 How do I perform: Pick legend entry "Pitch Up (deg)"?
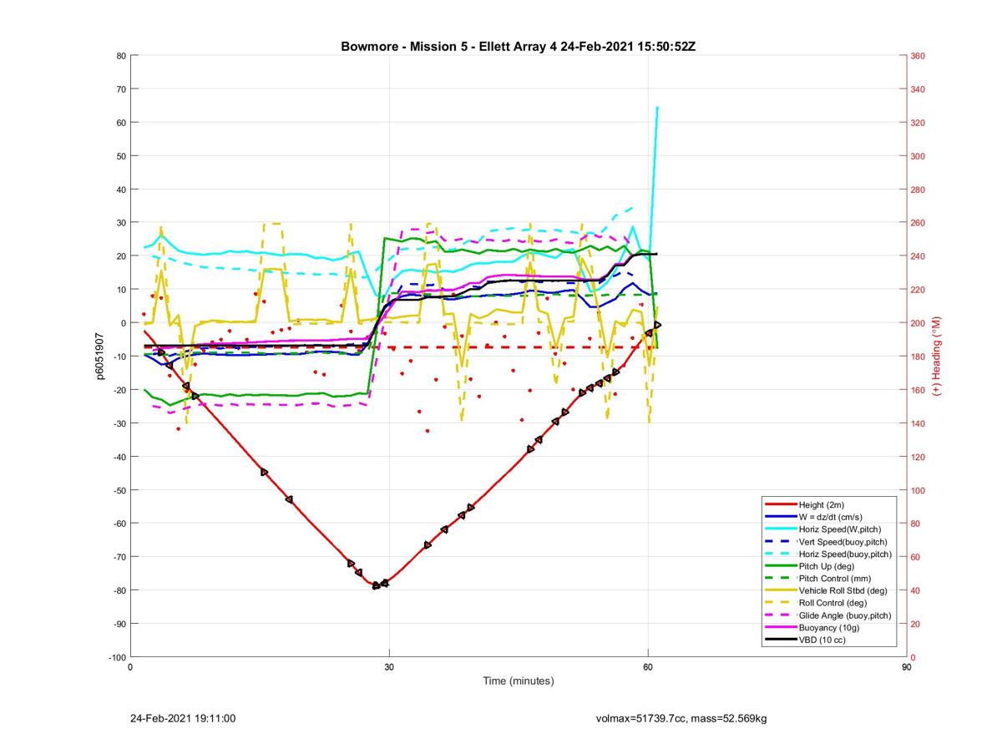pyautogui.click(x=828, y=566)
